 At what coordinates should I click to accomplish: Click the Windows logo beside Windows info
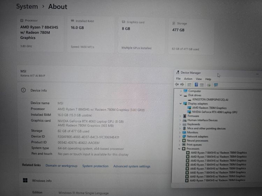point(25,180)
